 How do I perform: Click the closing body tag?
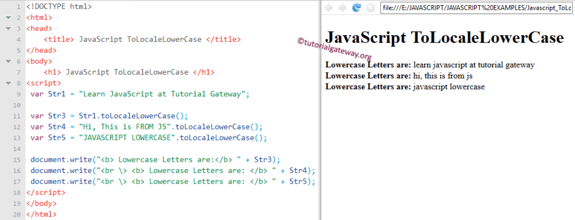[x=41, y=204]
